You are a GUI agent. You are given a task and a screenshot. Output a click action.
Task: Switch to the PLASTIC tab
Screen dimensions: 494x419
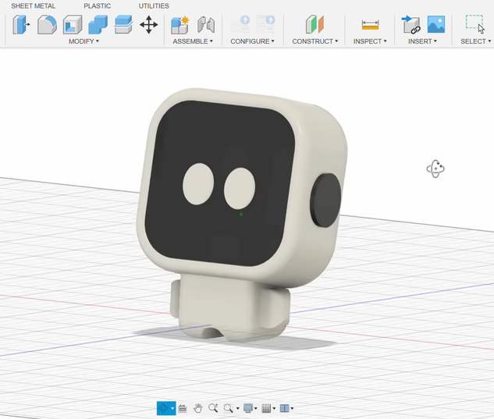pos(97,5)
